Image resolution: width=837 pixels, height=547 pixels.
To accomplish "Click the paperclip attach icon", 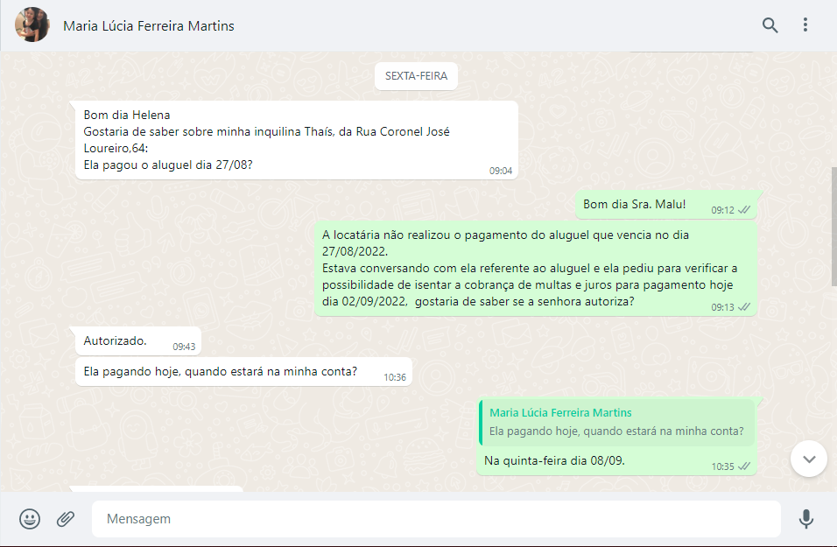I will 66,519.
